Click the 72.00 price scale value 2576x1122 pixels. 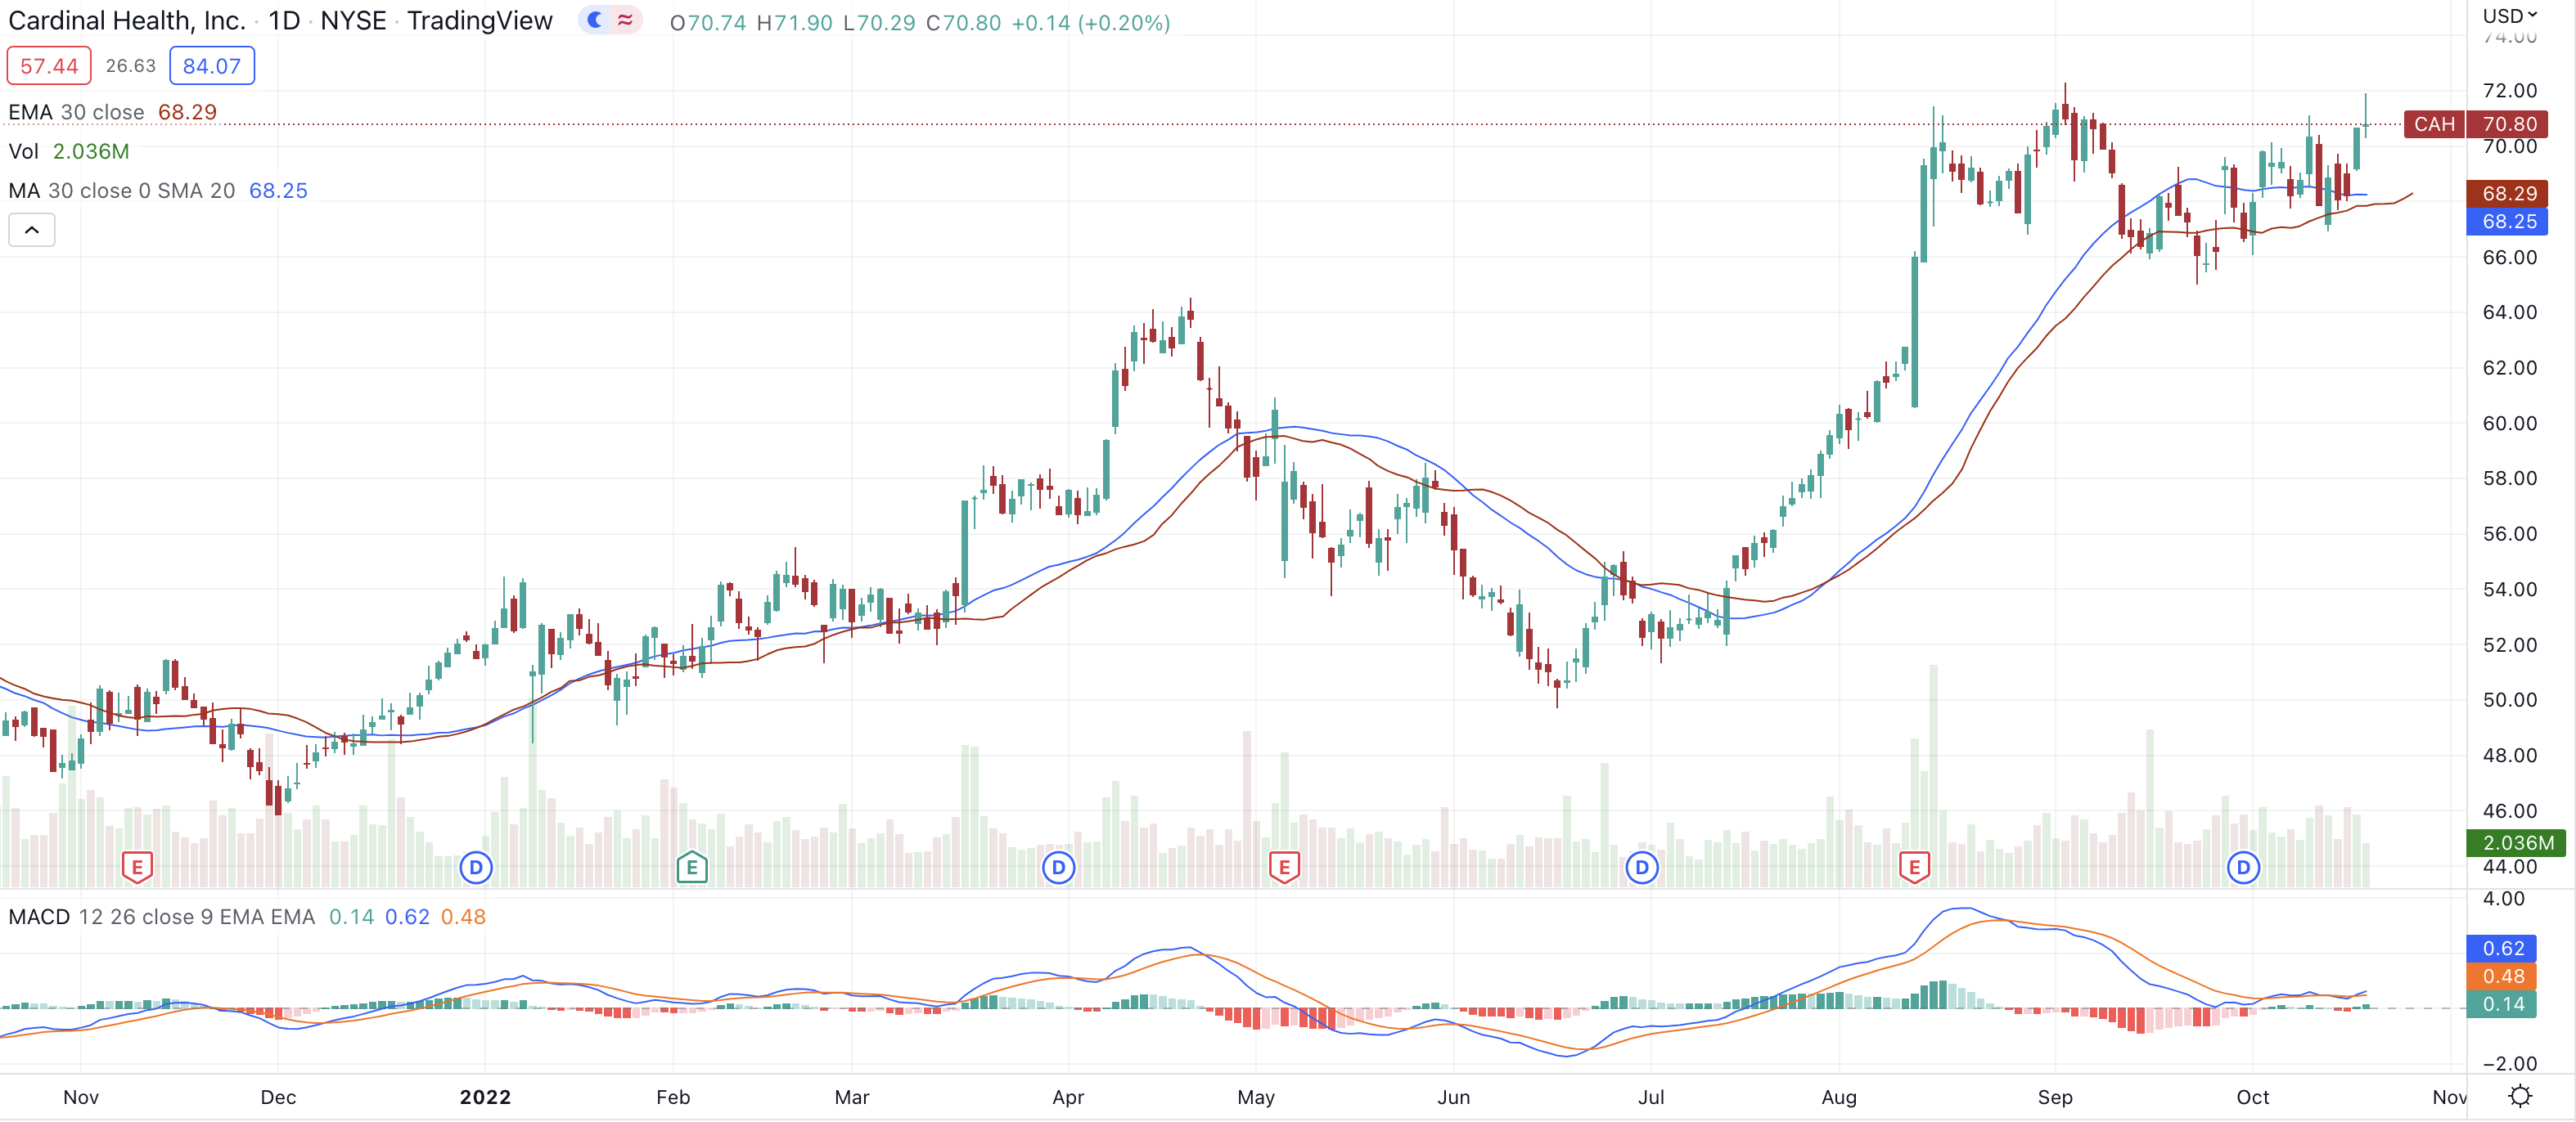point(2509,90)
